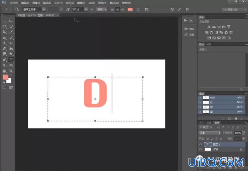Select the Rectangular Marquee tool
Screen dimensions: 248x171
pyautogui.click(x=4, y=21)
